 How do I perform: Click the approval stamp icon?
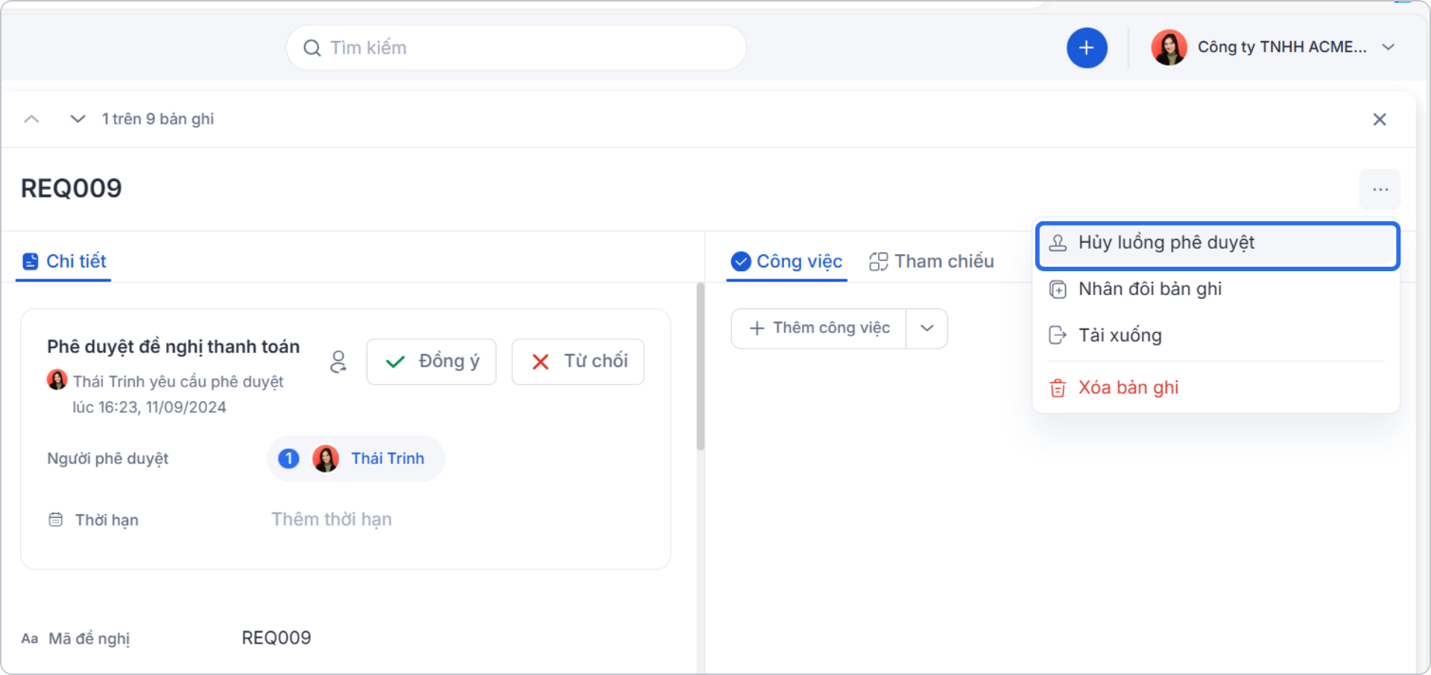[1058, 243]
